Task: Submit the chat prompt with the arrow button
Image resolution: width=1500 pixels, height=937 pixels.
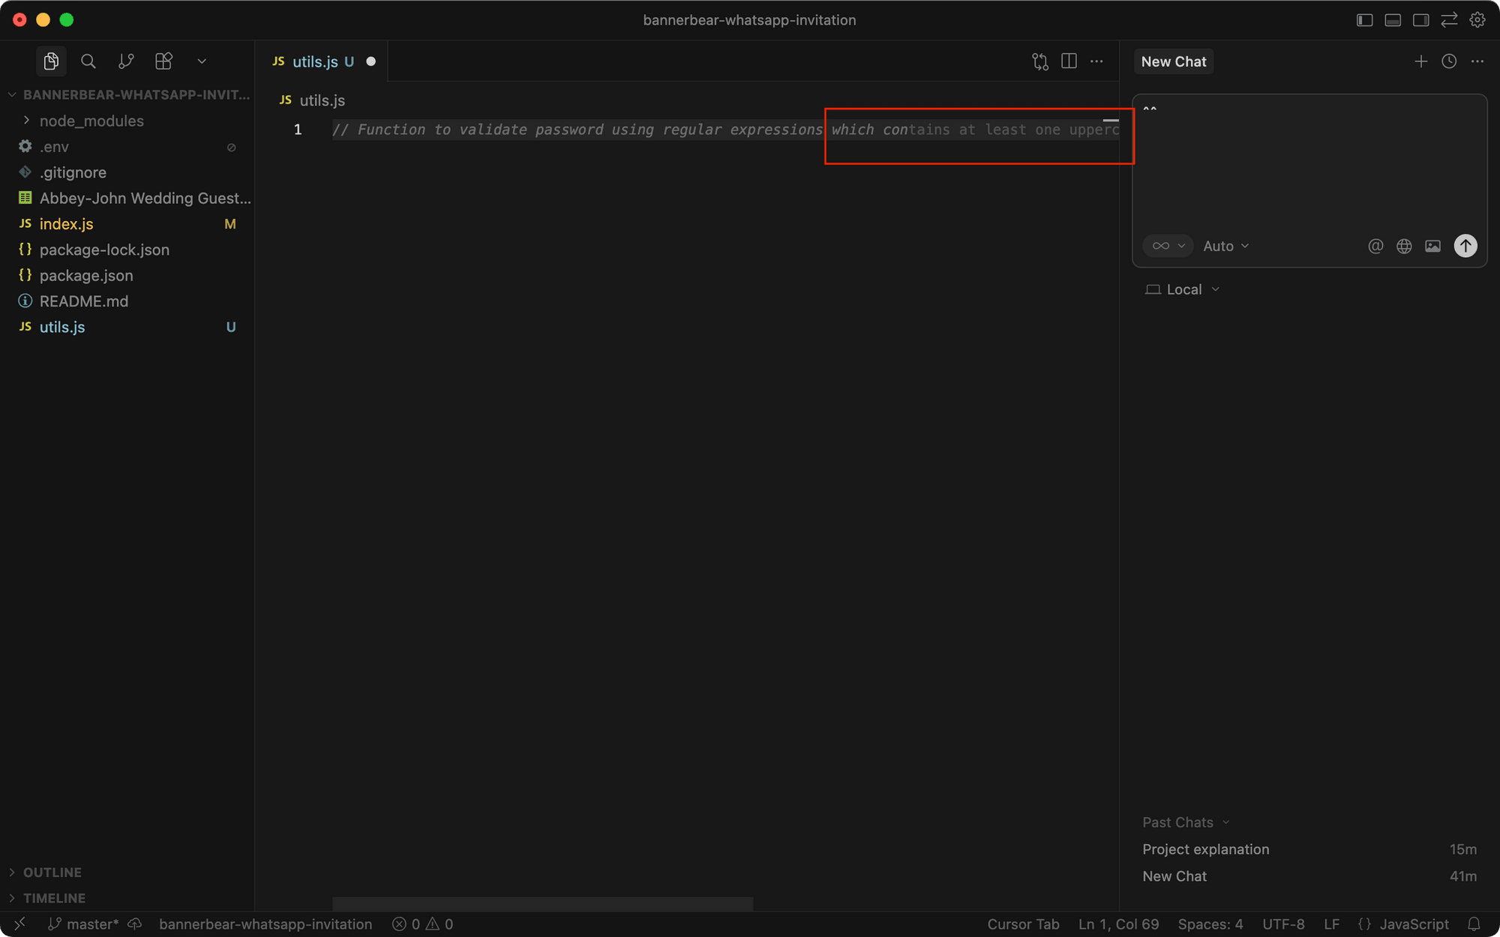Action: (x=1465, y=246)
